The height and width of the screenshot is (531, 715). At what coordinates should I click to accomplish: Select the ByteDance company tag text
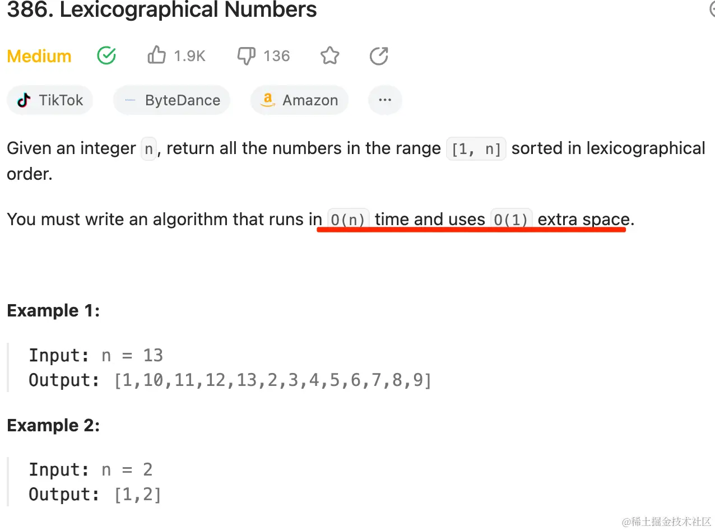tap(182, 100)
